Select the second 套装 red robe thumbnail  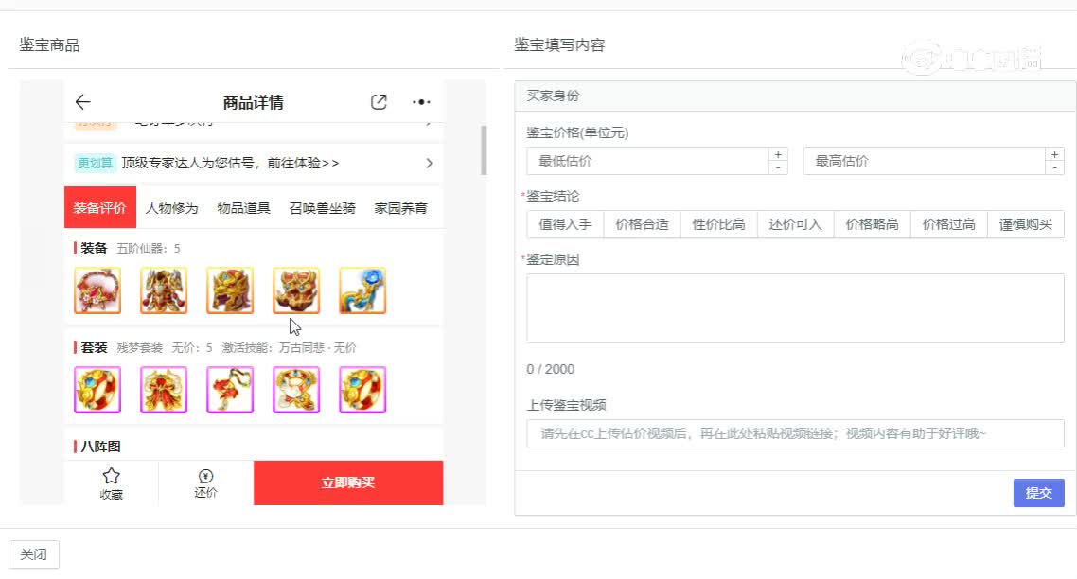tap(164, 390)
